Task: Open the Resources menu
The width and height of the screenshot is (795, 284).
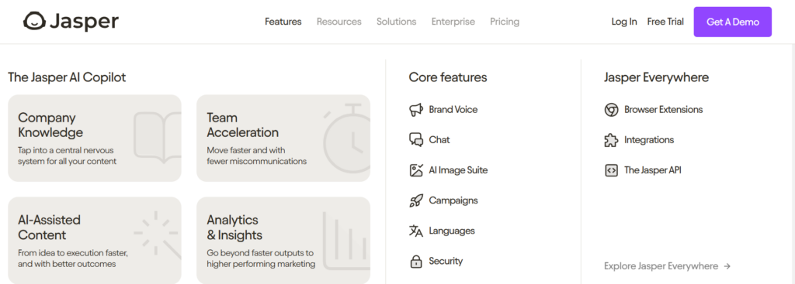Action: [x=338, y=22]
